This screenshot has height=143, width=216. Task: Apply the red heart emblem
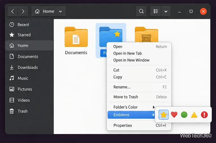pyautogui.click(x=174, y=114)
